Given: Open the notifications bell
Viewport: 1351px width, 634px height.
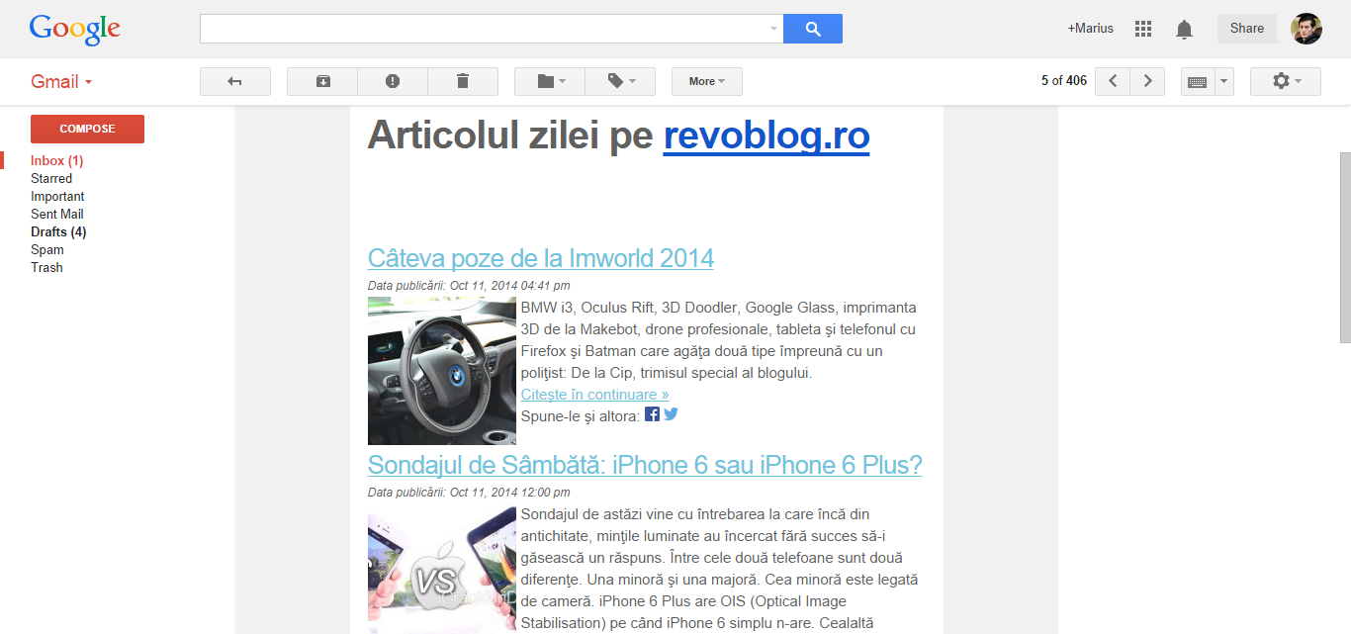Looking at the screenshot, I should 1184,29.
